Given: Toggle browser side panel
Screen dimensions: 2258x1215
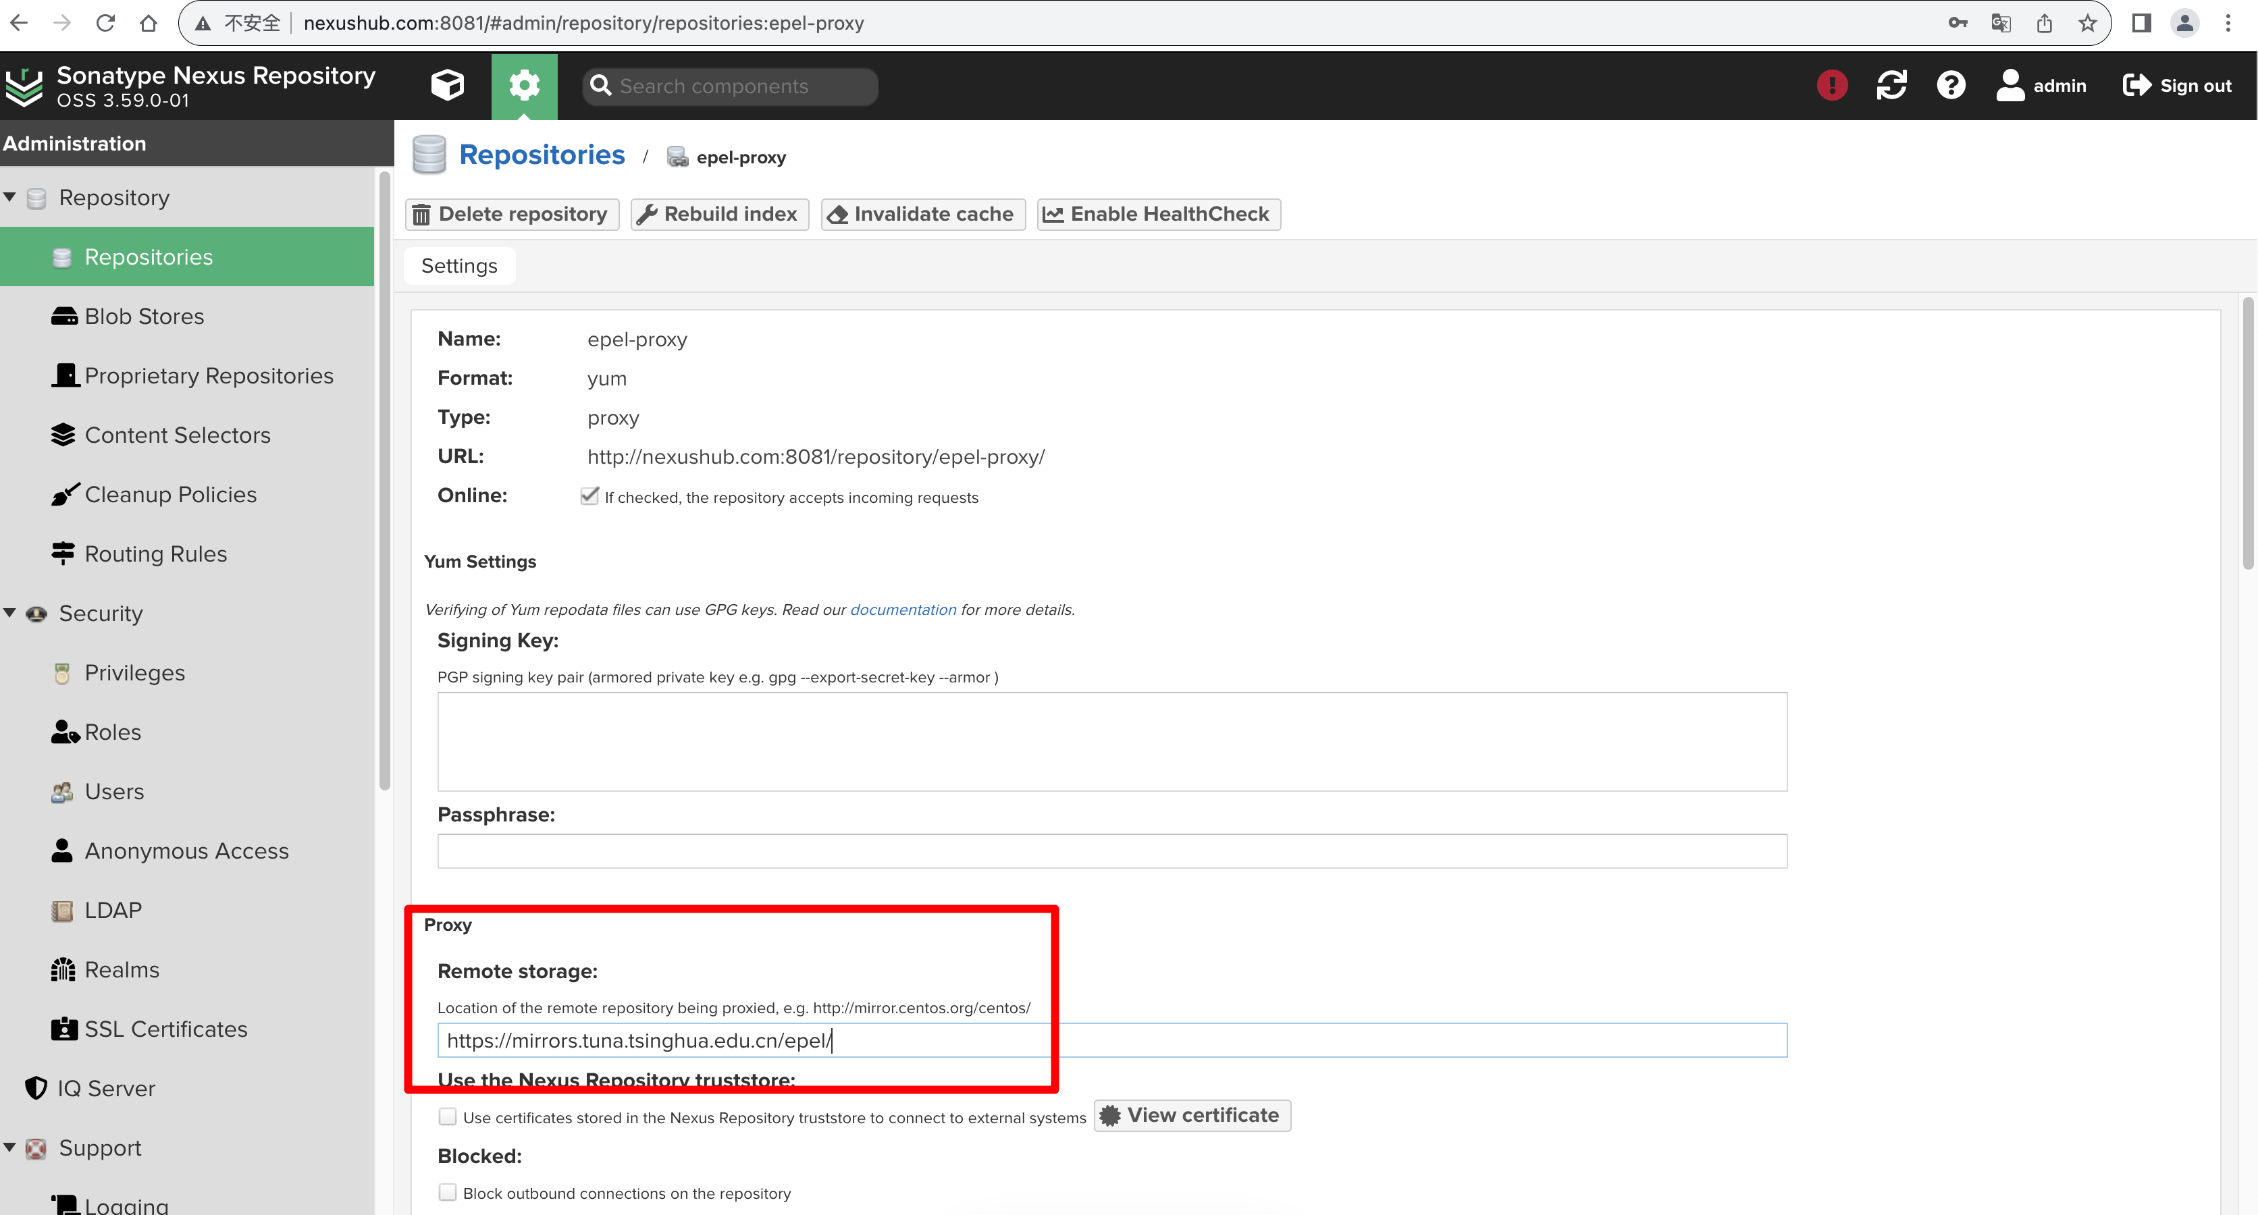Looking at the screenshot, I should [x=2141, y=23].
